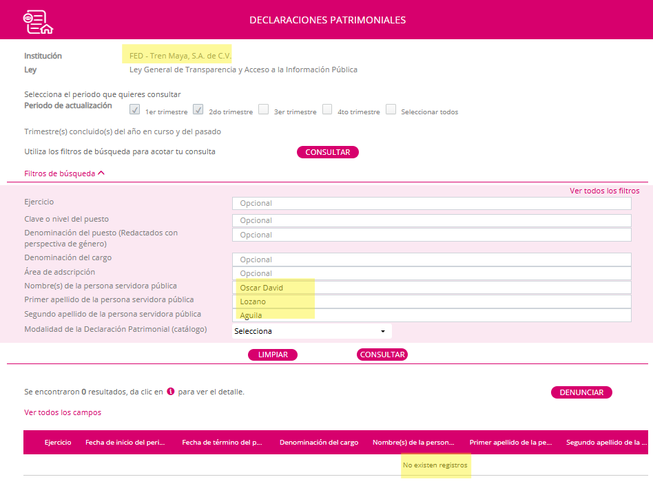
Task: Open the Ver todos los campos link
Action: [63, 412]
